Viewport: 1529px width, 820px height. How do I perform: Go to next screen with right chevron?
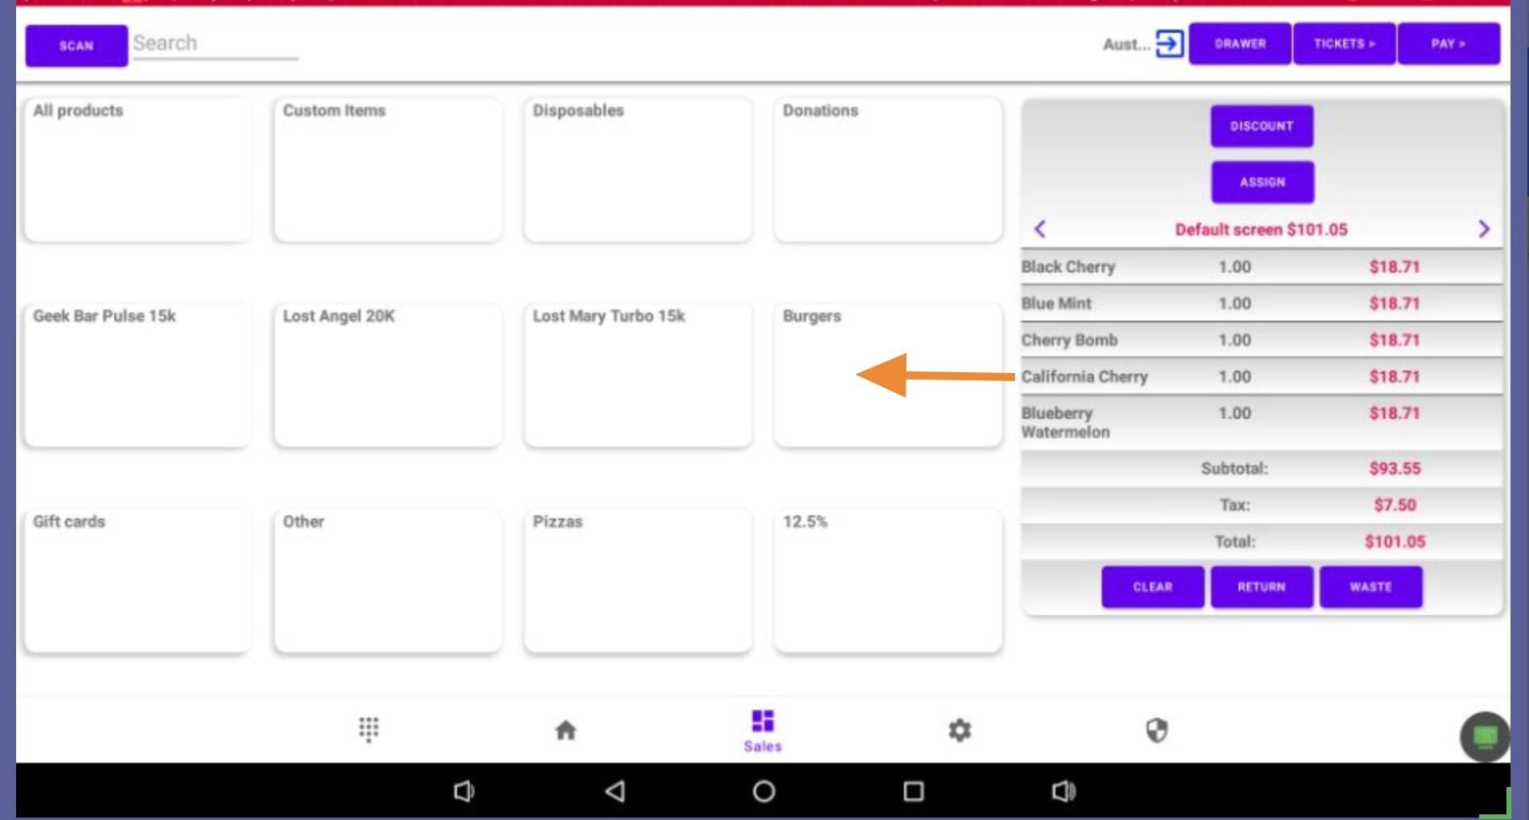pos(1484,229)
